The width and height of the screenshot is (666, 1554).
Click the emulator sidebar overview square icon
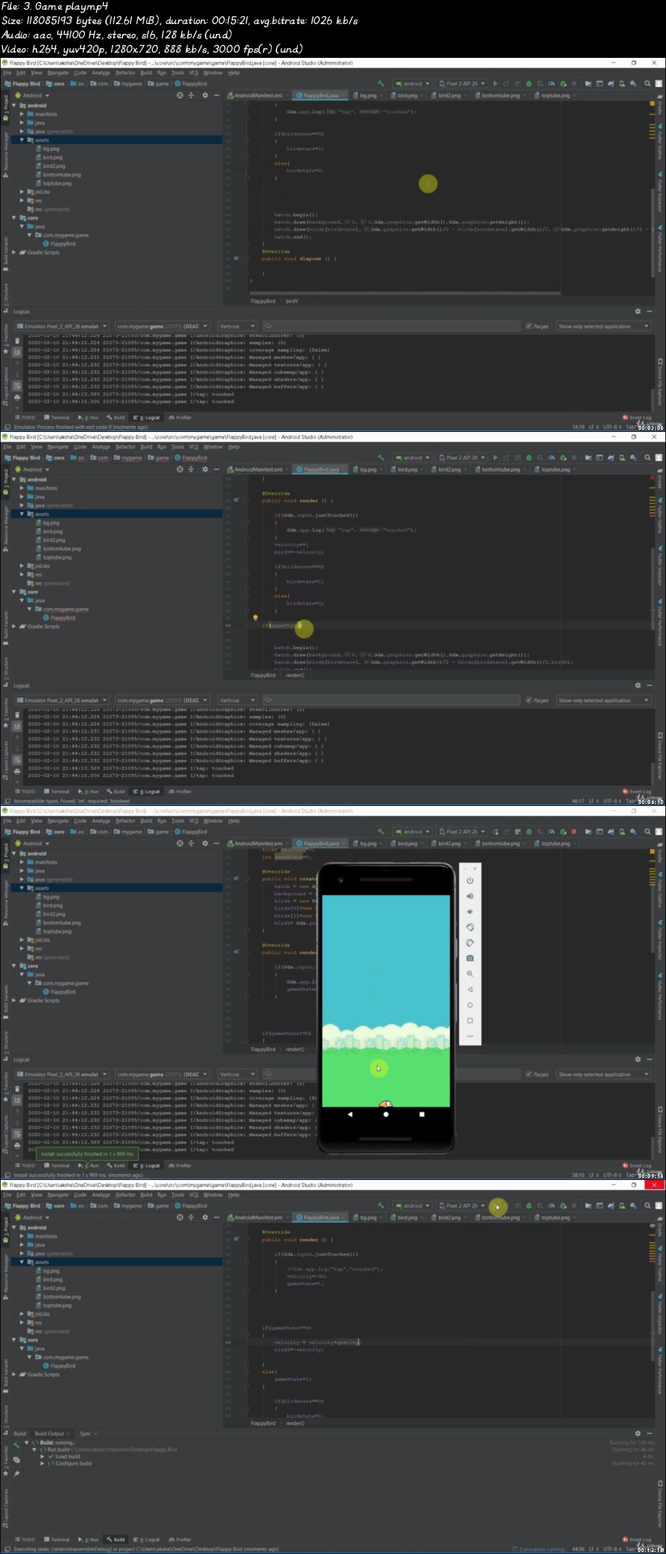coord(470,1021)
